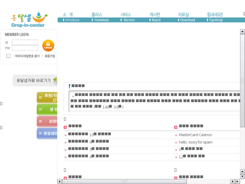Image resolution: width=245 pixels, height=184 pixels.
Task: Click the red arrow icon above MasterCard Casinos
Action: [176, 127]
